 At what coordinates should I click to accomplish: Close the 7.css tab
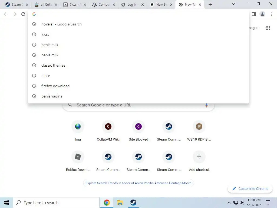point(85,5)
